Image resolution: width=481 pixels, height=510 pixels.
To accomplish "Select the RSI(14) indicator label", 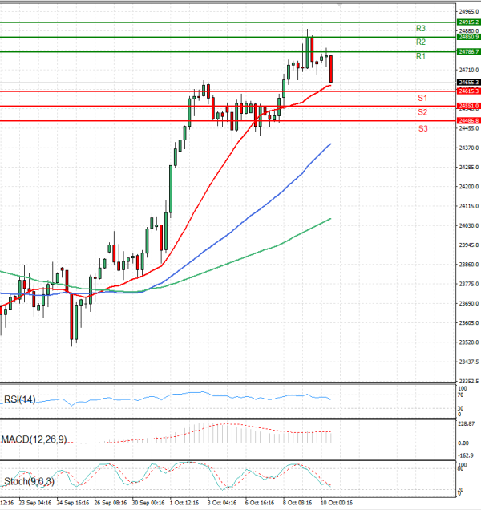I will click(20, 399).
